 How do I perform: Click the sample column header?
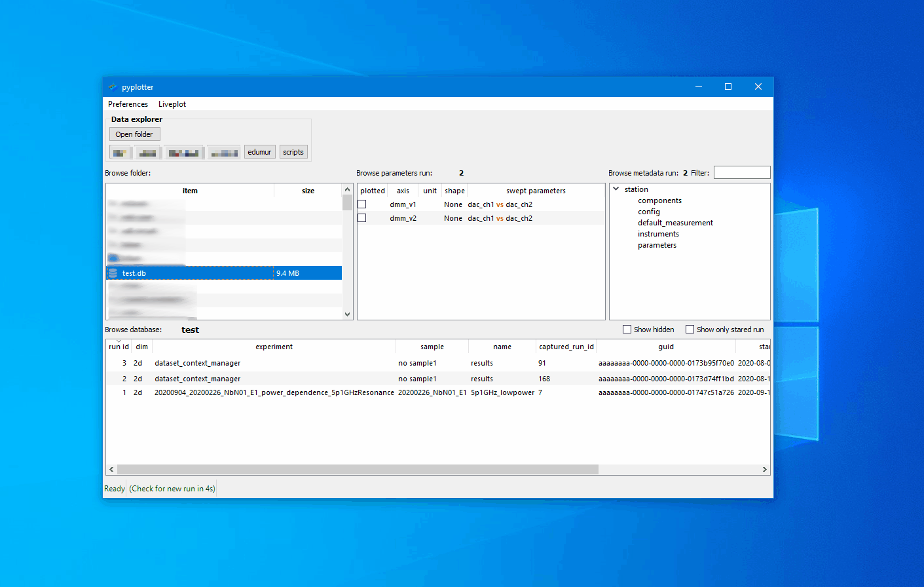[x=432, y=347]
